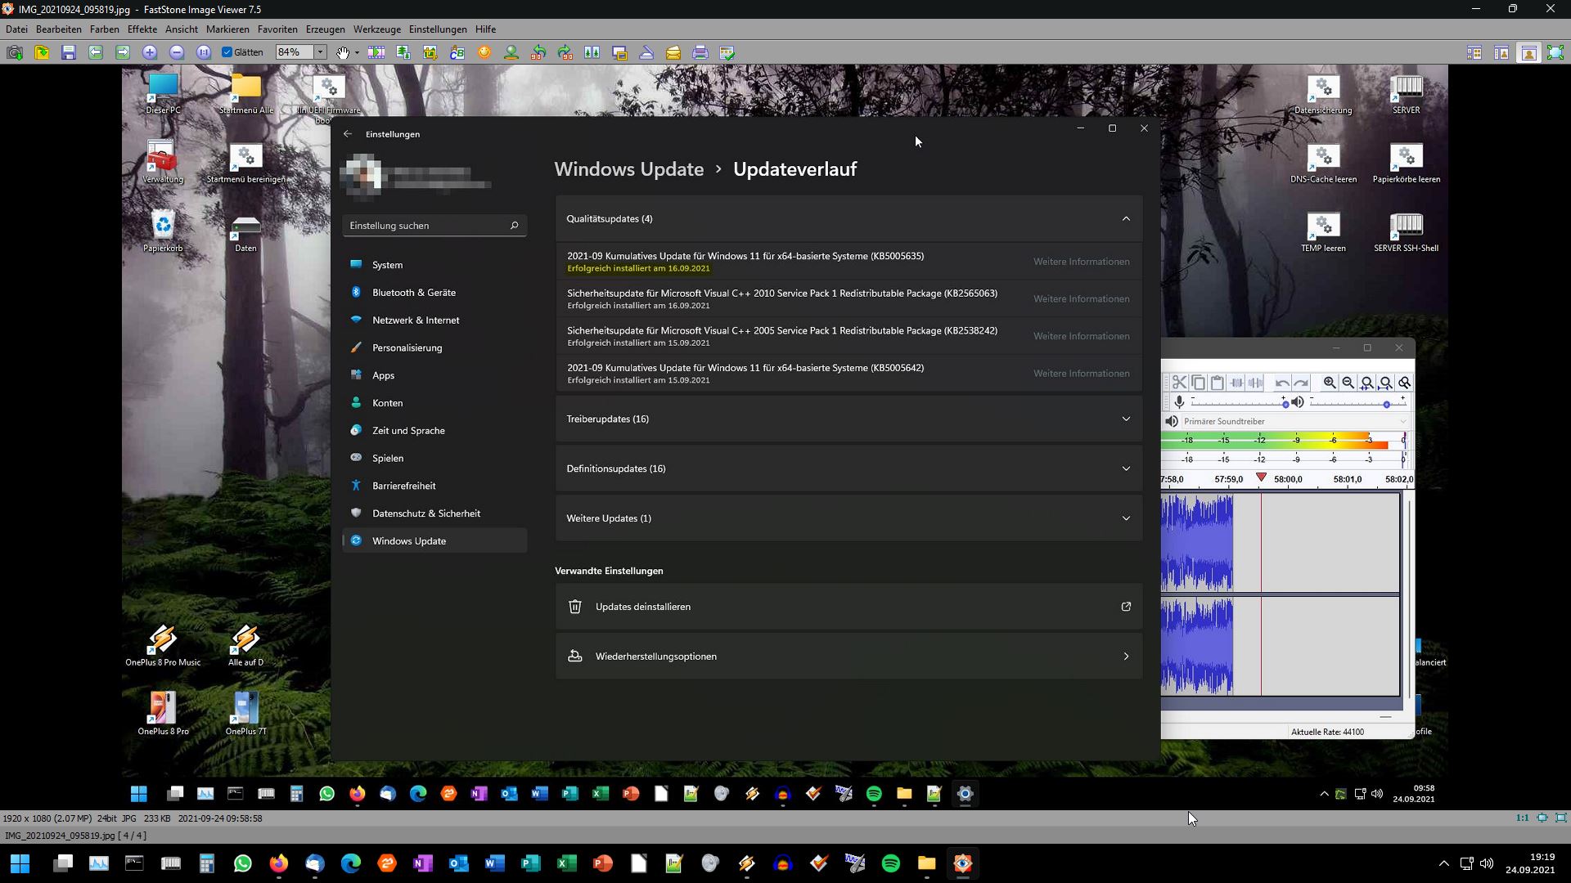
Task: Click the rotate right 90 icon
Action: point(565,52)
